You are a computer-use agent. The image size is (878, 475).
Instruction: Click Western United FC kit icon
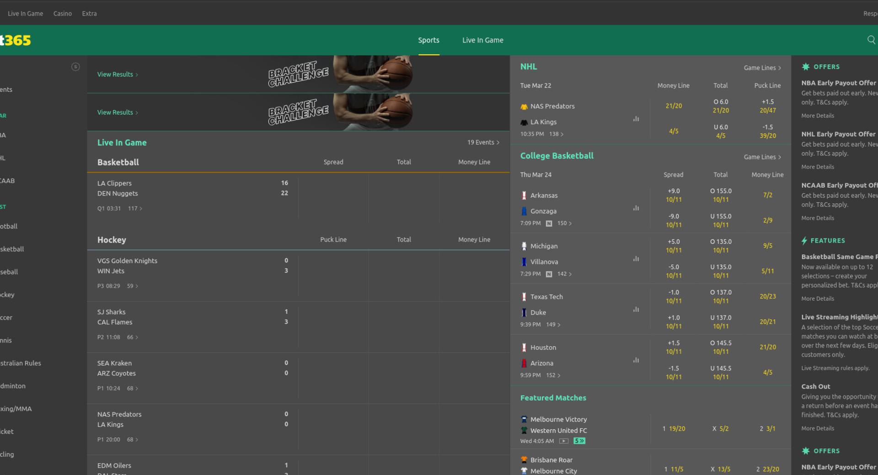524,431
